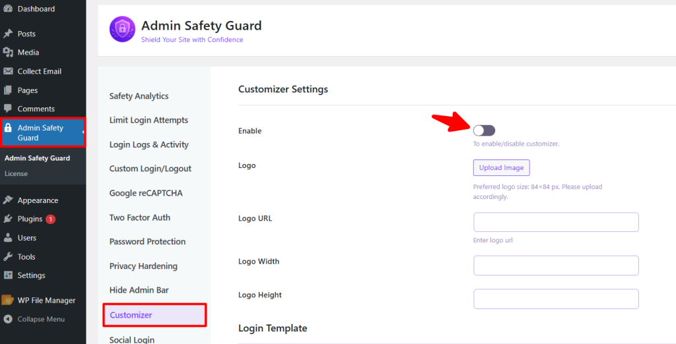Click the WP File Manager folder icon

pos(8,301)
